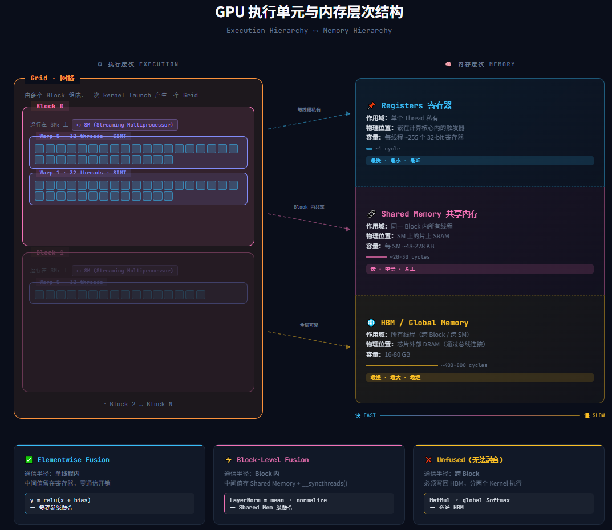Click the gear icon beside 执行层次 EXECUTION
The width and height of the screenshot is (612, 530).
(100, 64)
